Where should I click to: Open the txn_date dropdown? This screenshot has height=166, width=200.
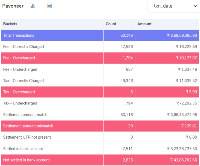tap(173, 6)
